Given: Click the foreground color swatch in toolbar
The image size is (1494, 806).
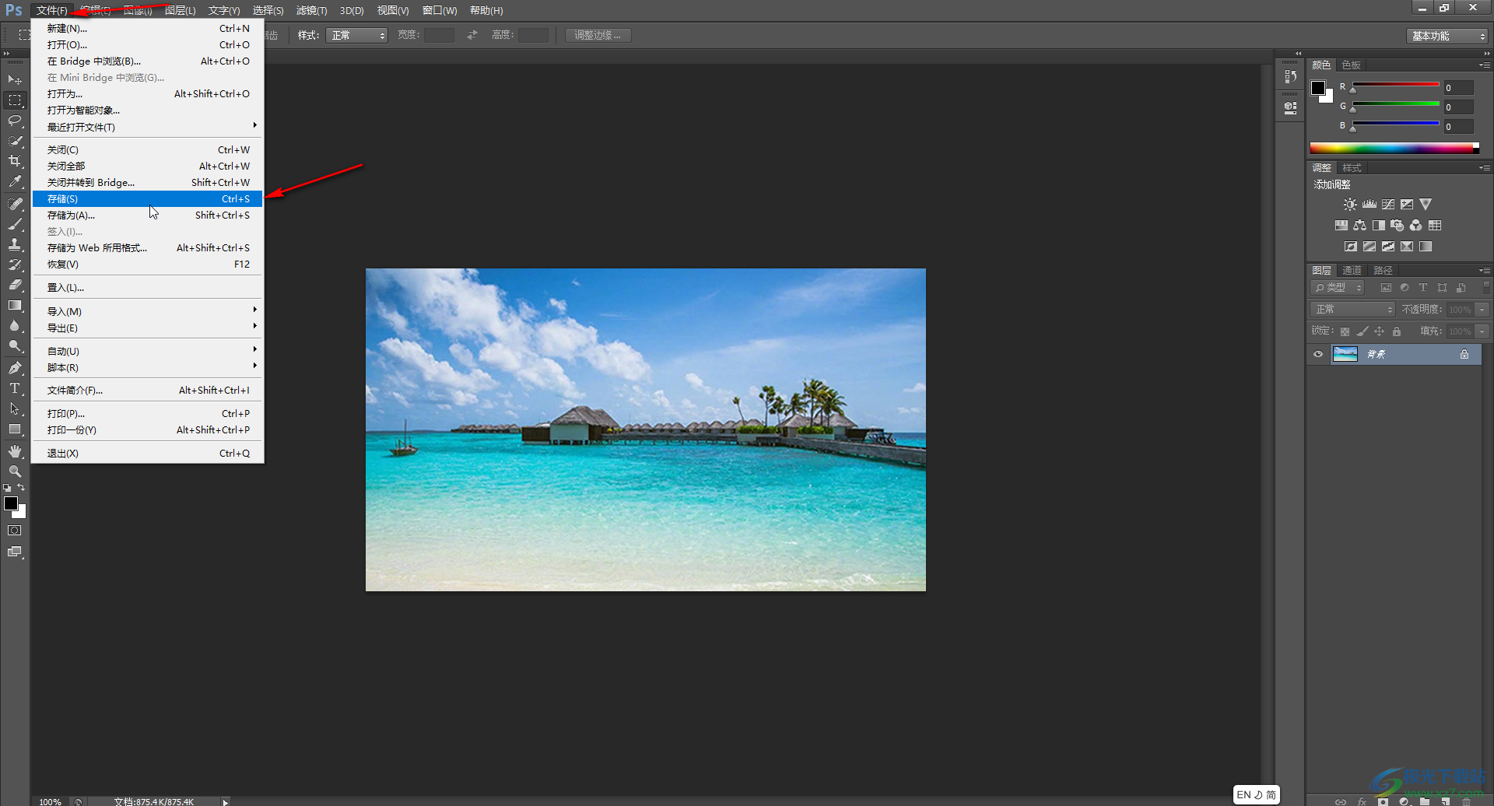Looking at the screenshot, I should click(x=11, y=503).
